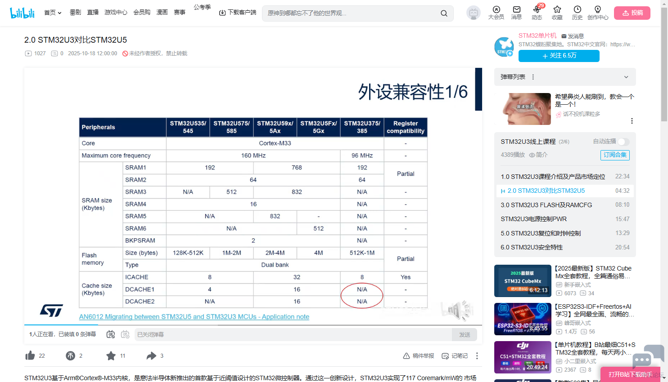Toggle the 自动连播 autoplay switch
This screenshot has width=668, height=382.
[623, 142]
